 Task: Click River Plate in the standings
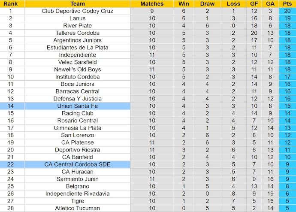coord(77,26)
